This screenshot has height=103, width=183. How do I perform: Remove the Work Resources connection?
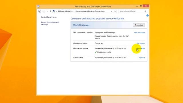click(142, 58)
